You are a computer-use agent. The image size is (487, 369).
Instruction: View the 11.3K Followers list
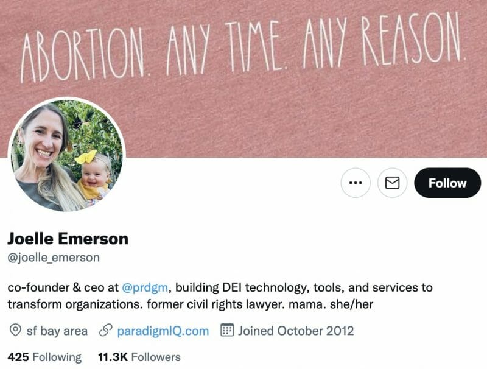[139, 357]
